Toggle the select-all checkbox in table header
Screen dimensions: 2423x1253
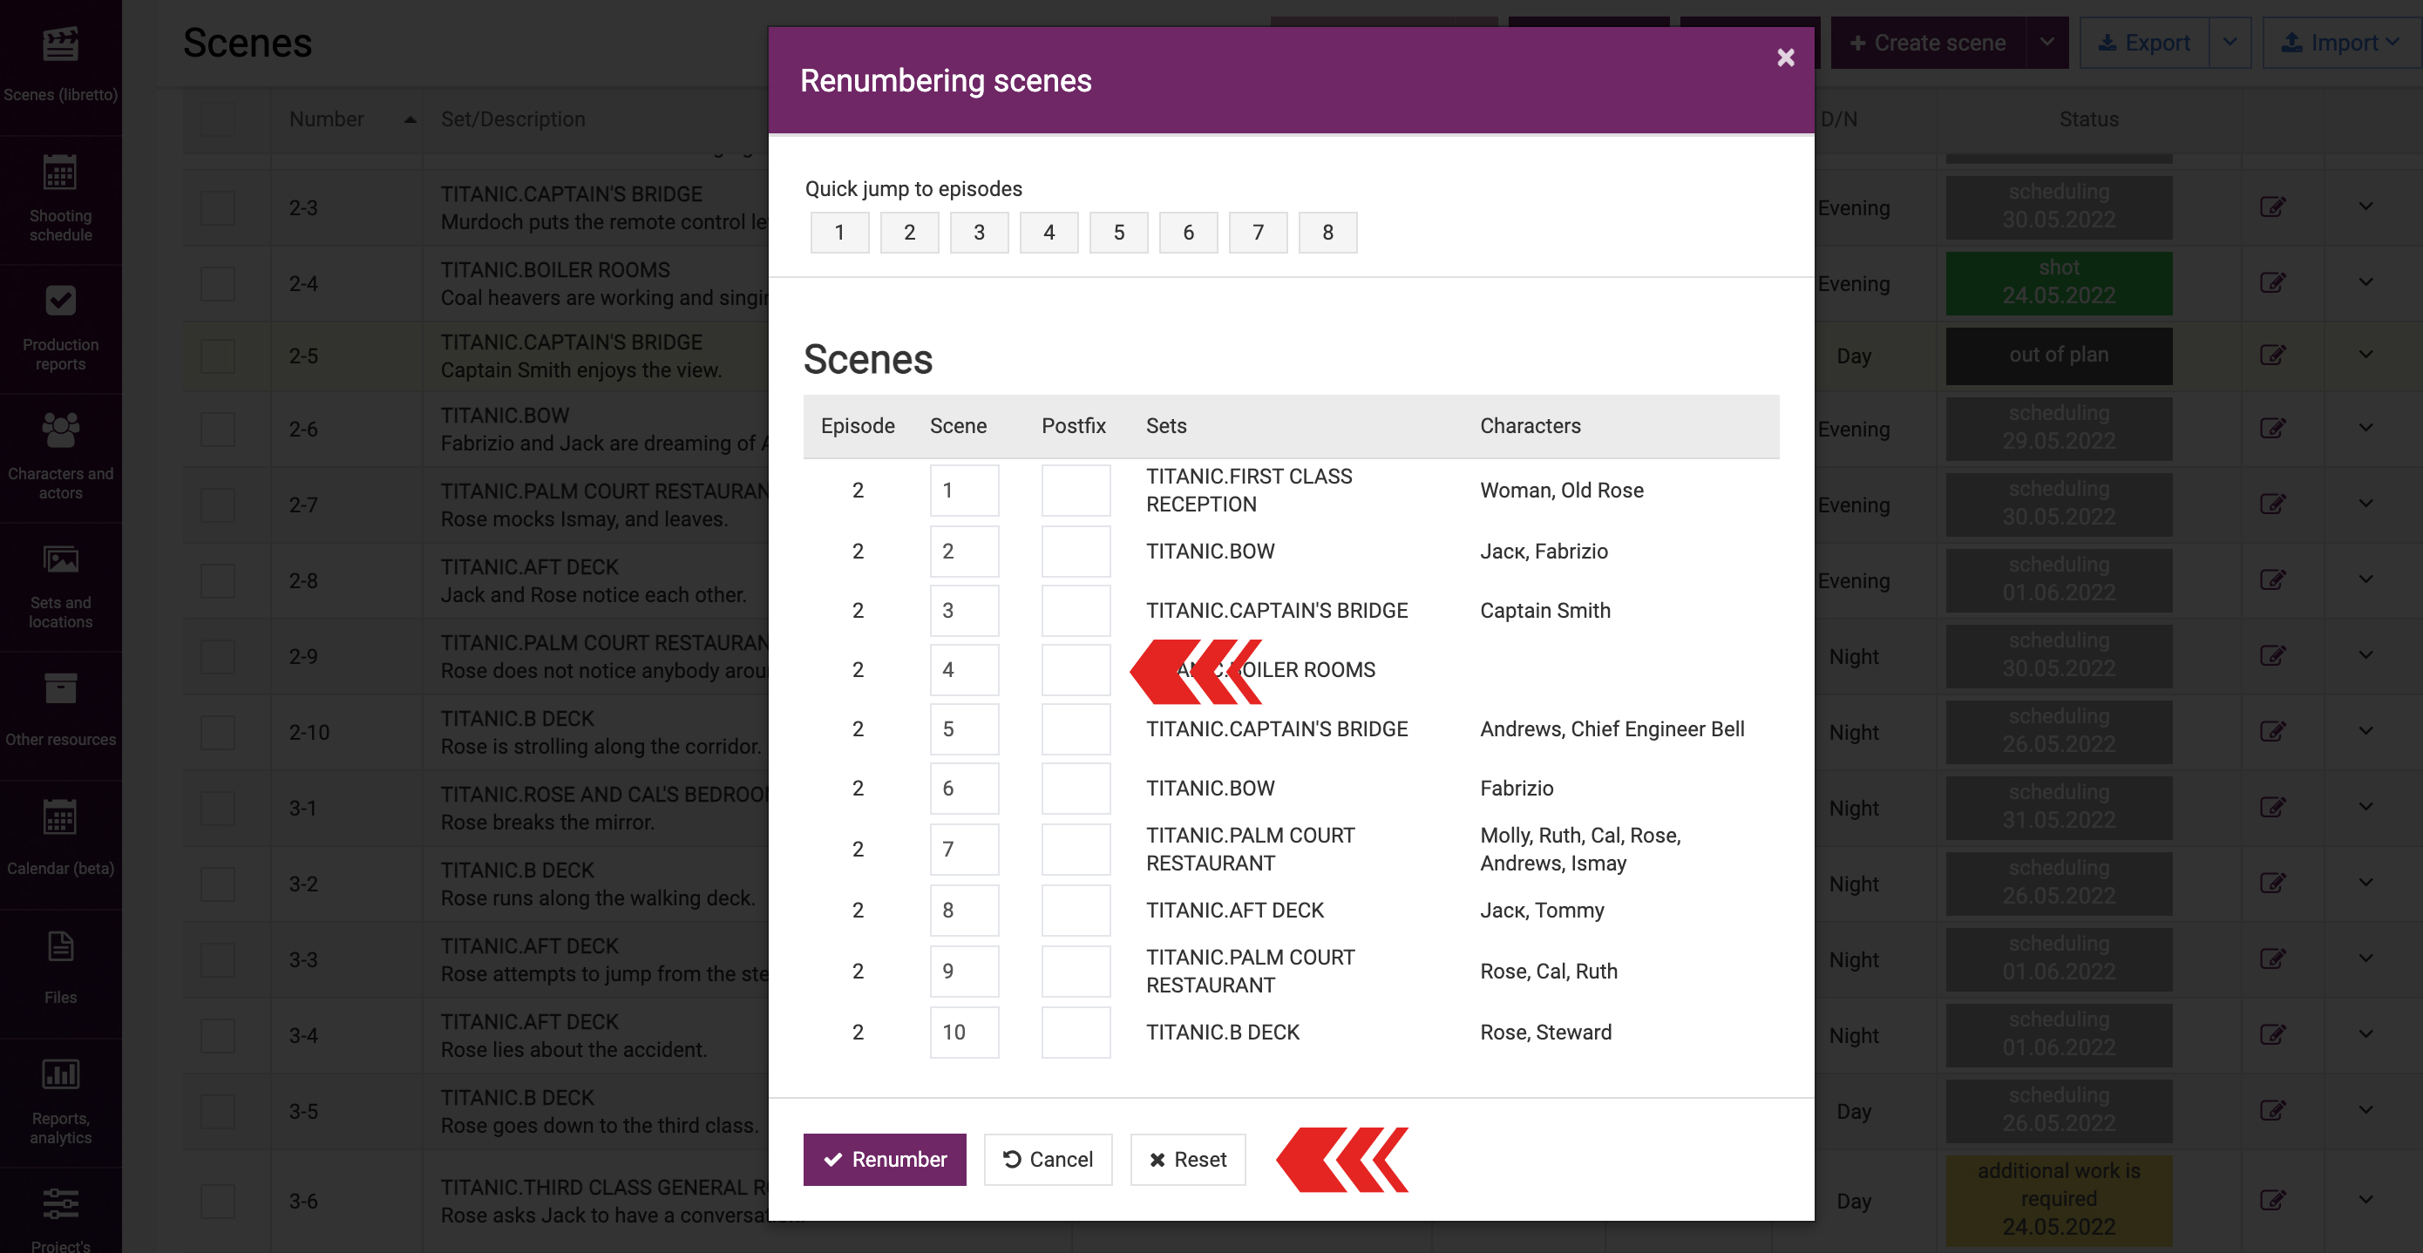pos(217,119)
